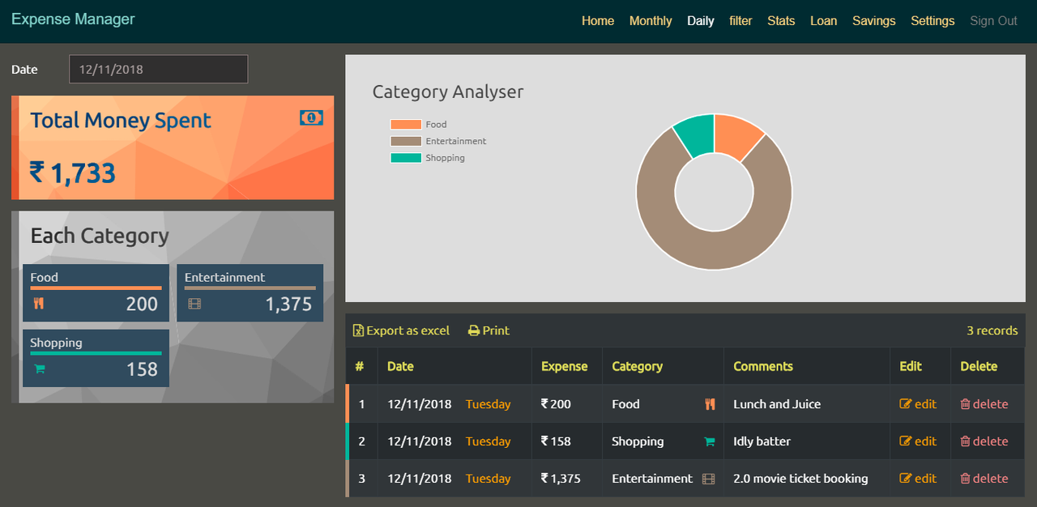Toggle the Shopping legend swatch
1037x507 pixels.
tap(406, 158)
